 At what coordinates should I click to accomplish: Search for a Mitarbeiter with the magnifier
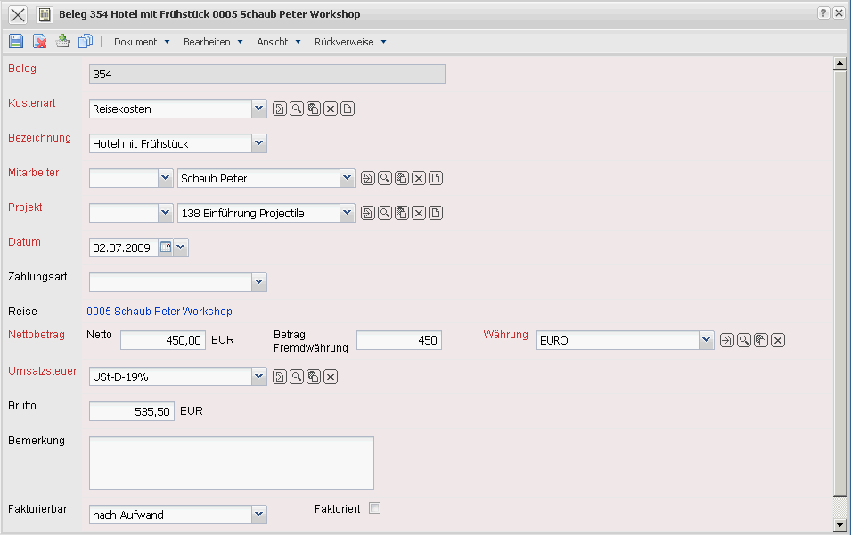[385, 178]
